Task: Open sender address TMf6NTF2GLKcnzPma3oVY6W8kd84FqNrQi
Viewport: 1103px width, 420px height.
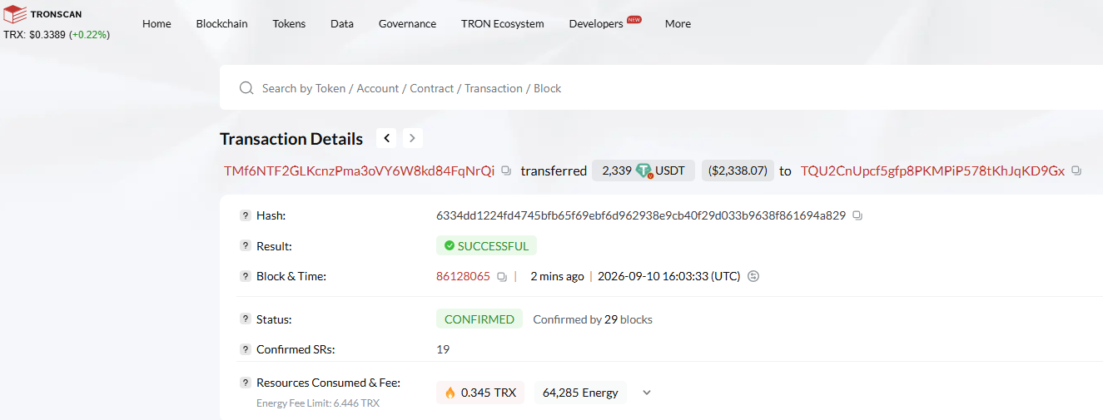Action: pyautogui.click(x=359, y=170)
